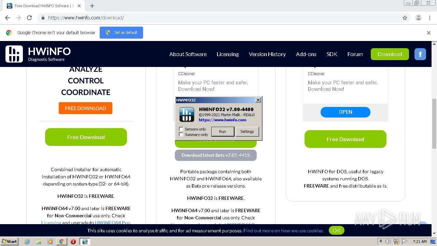
Task: Open the Opera taskbar icon
Action: coord(73,242)
